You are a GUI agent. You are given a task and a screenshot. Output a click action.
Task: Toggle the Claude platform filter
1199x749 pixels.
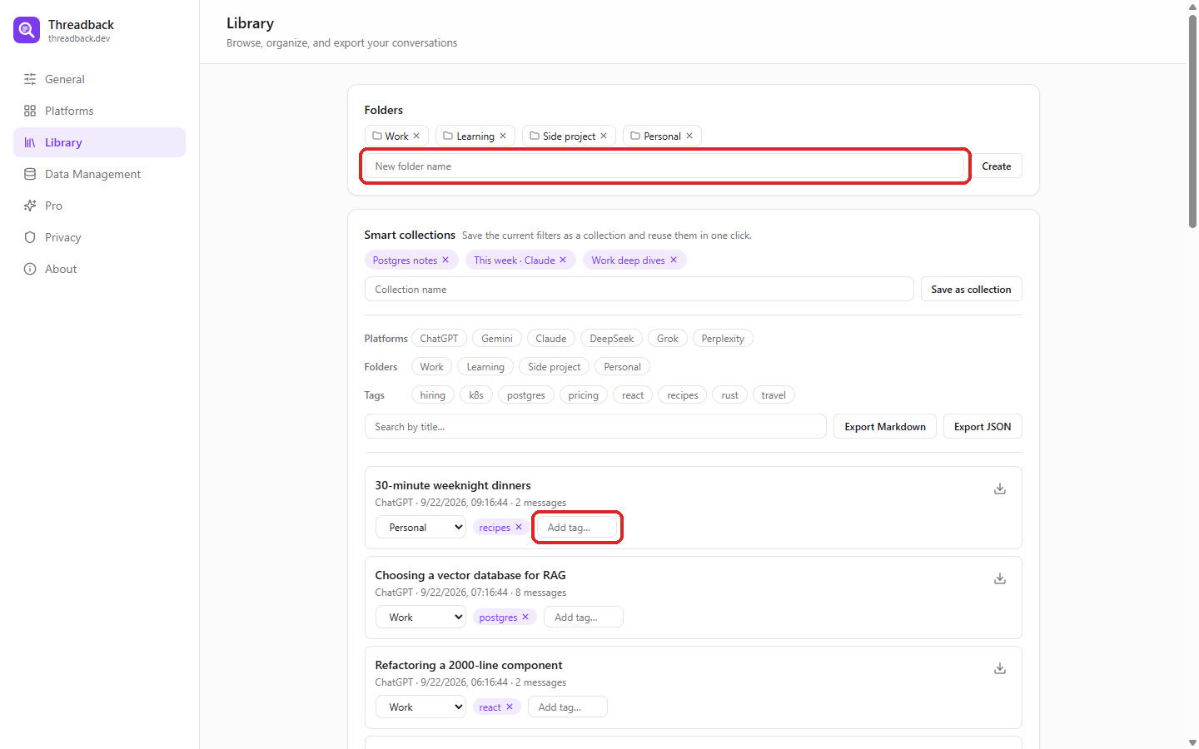coord(551,338)
